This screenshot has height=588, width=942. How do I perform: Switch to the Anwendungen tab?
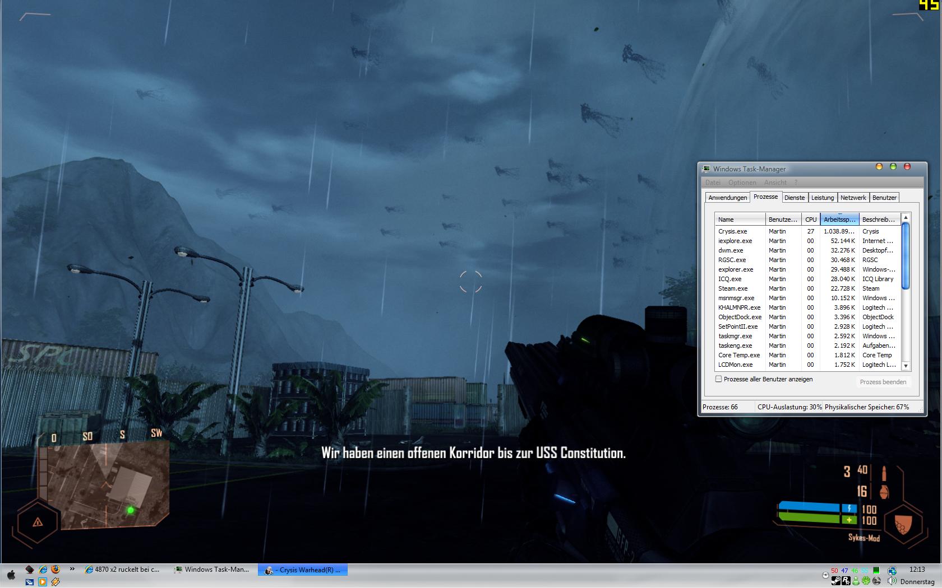coord(727,198)
